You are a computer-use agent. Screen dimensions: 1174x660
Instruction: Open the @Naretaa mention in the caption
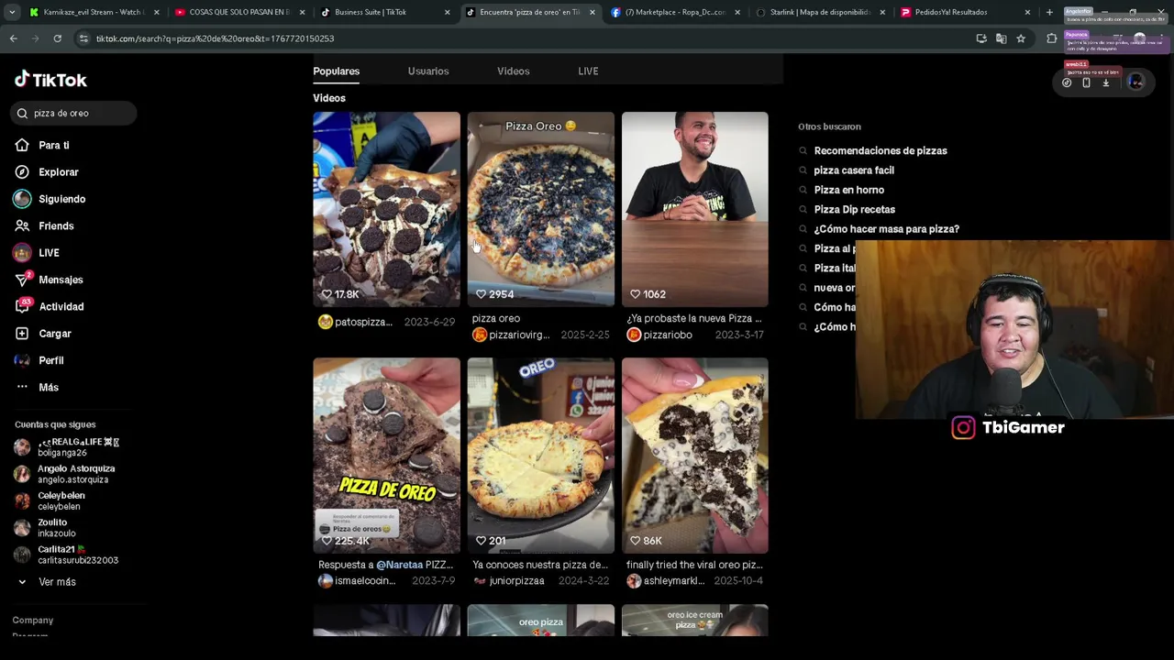(399, 565)
